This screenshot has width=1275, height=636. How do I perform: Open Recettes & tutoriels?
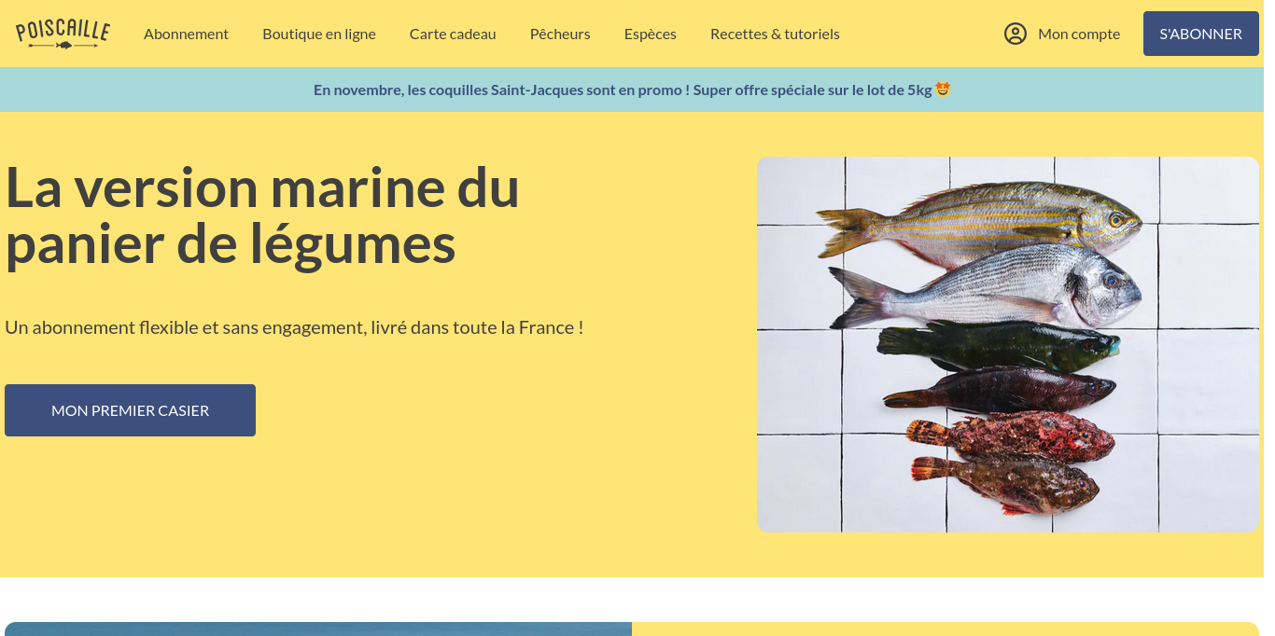775,34
